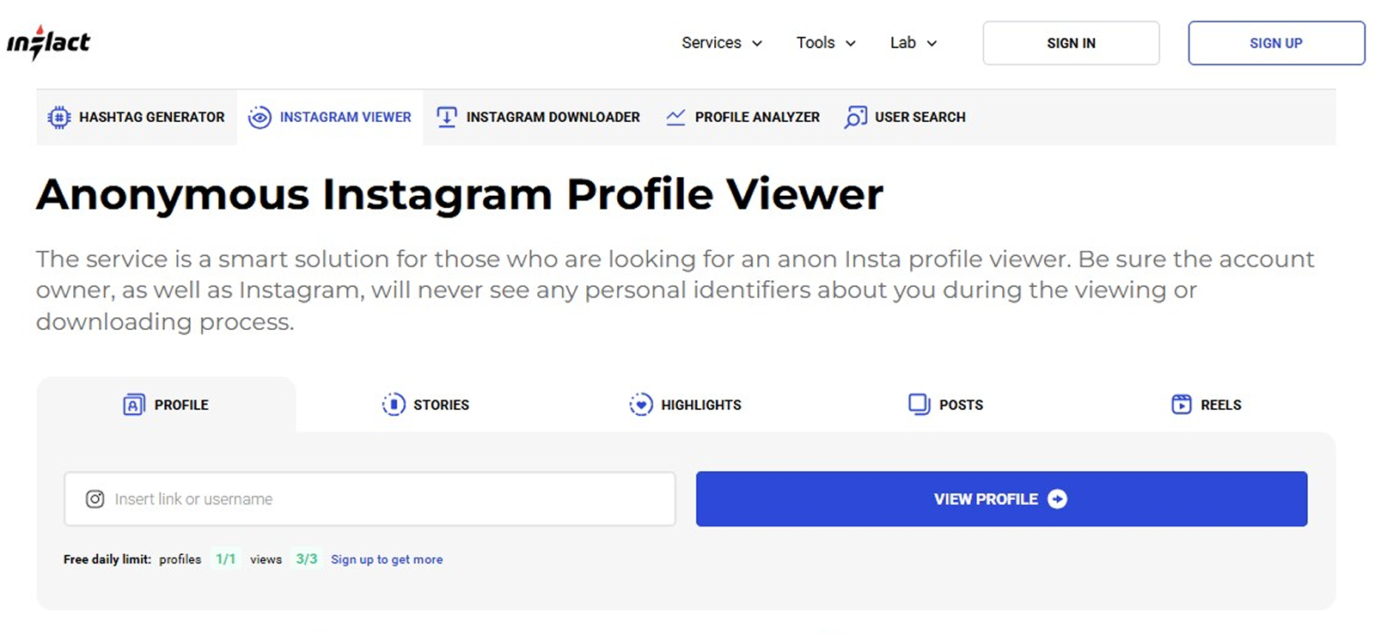The width and height of the screenshot is (1375, 635).
Task: Click the Hashtag Generator chip icon
Action: click(58, 117)
